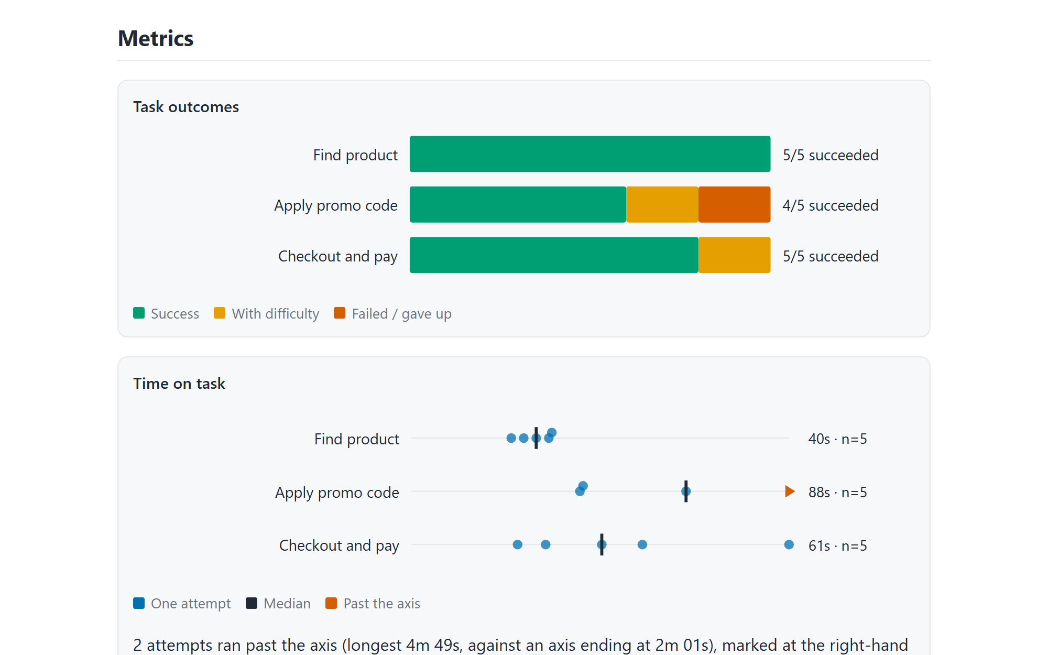
Task: Click the orange Past the axis swatch
Action: [x=331, y=603]
